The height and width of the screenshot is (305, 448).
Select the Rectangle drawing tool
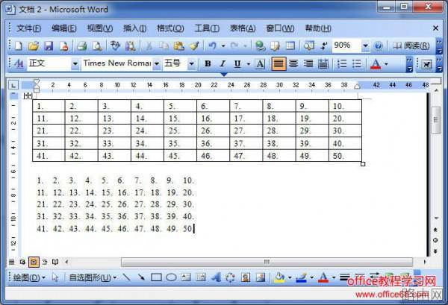pos(156,277)
